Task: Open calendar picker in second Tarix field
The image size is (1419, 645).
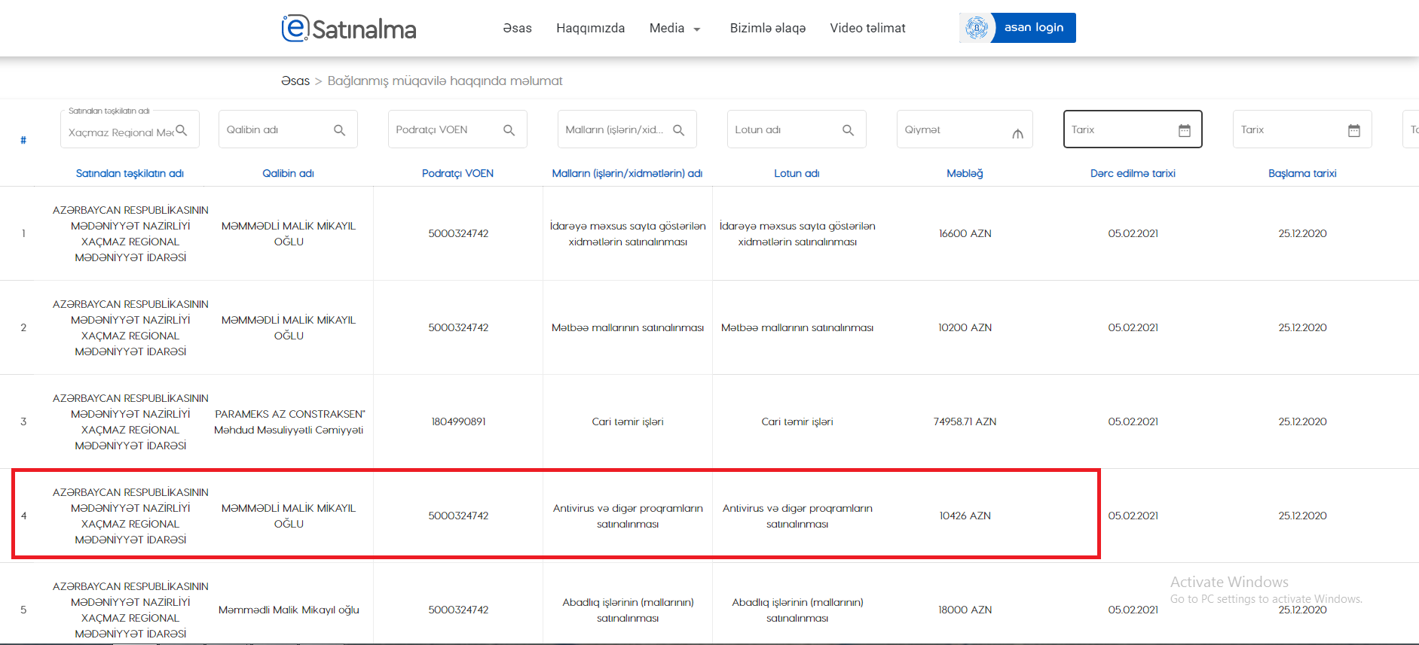Action: (x=1353, y=130)
